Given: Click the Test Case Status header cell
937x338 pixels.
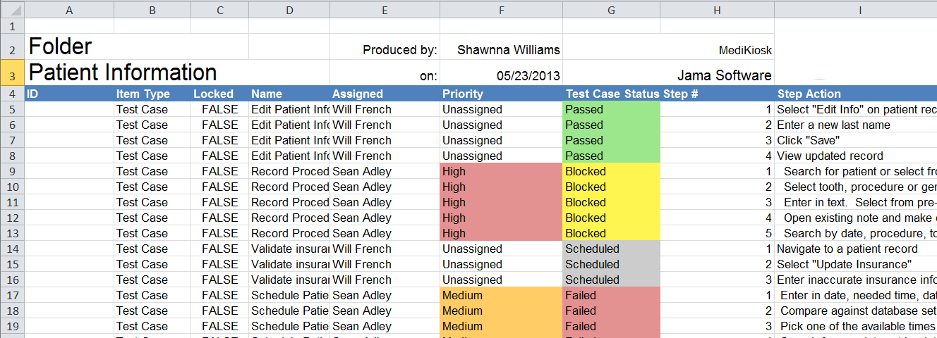Looking at the screenshot, I should click(x=611, y=94).
